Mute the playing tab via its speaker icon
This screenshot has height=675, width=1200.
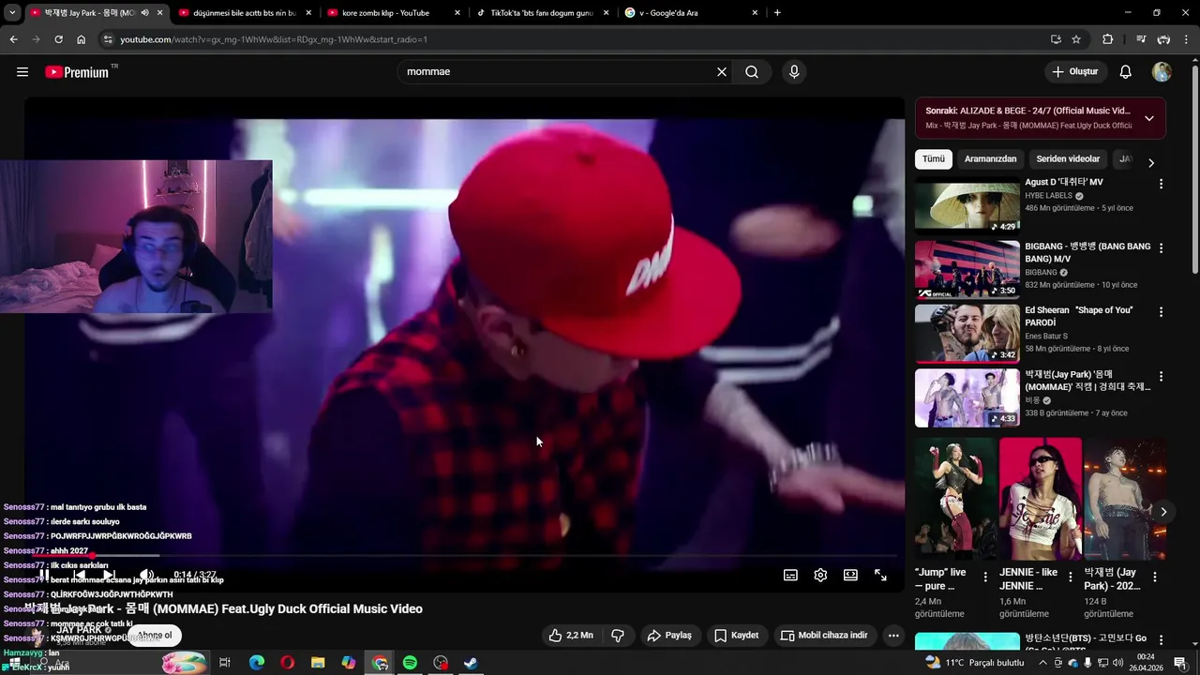144,13
